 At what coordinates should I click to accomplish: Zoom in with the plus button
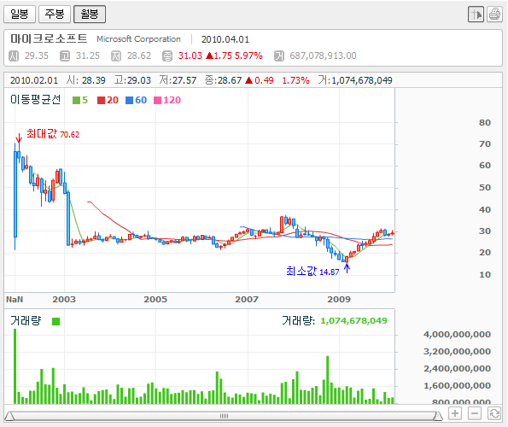point(455,413)
